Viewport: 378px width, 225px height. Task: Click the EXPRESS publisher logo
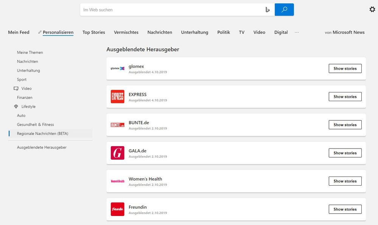pos(117,97)
